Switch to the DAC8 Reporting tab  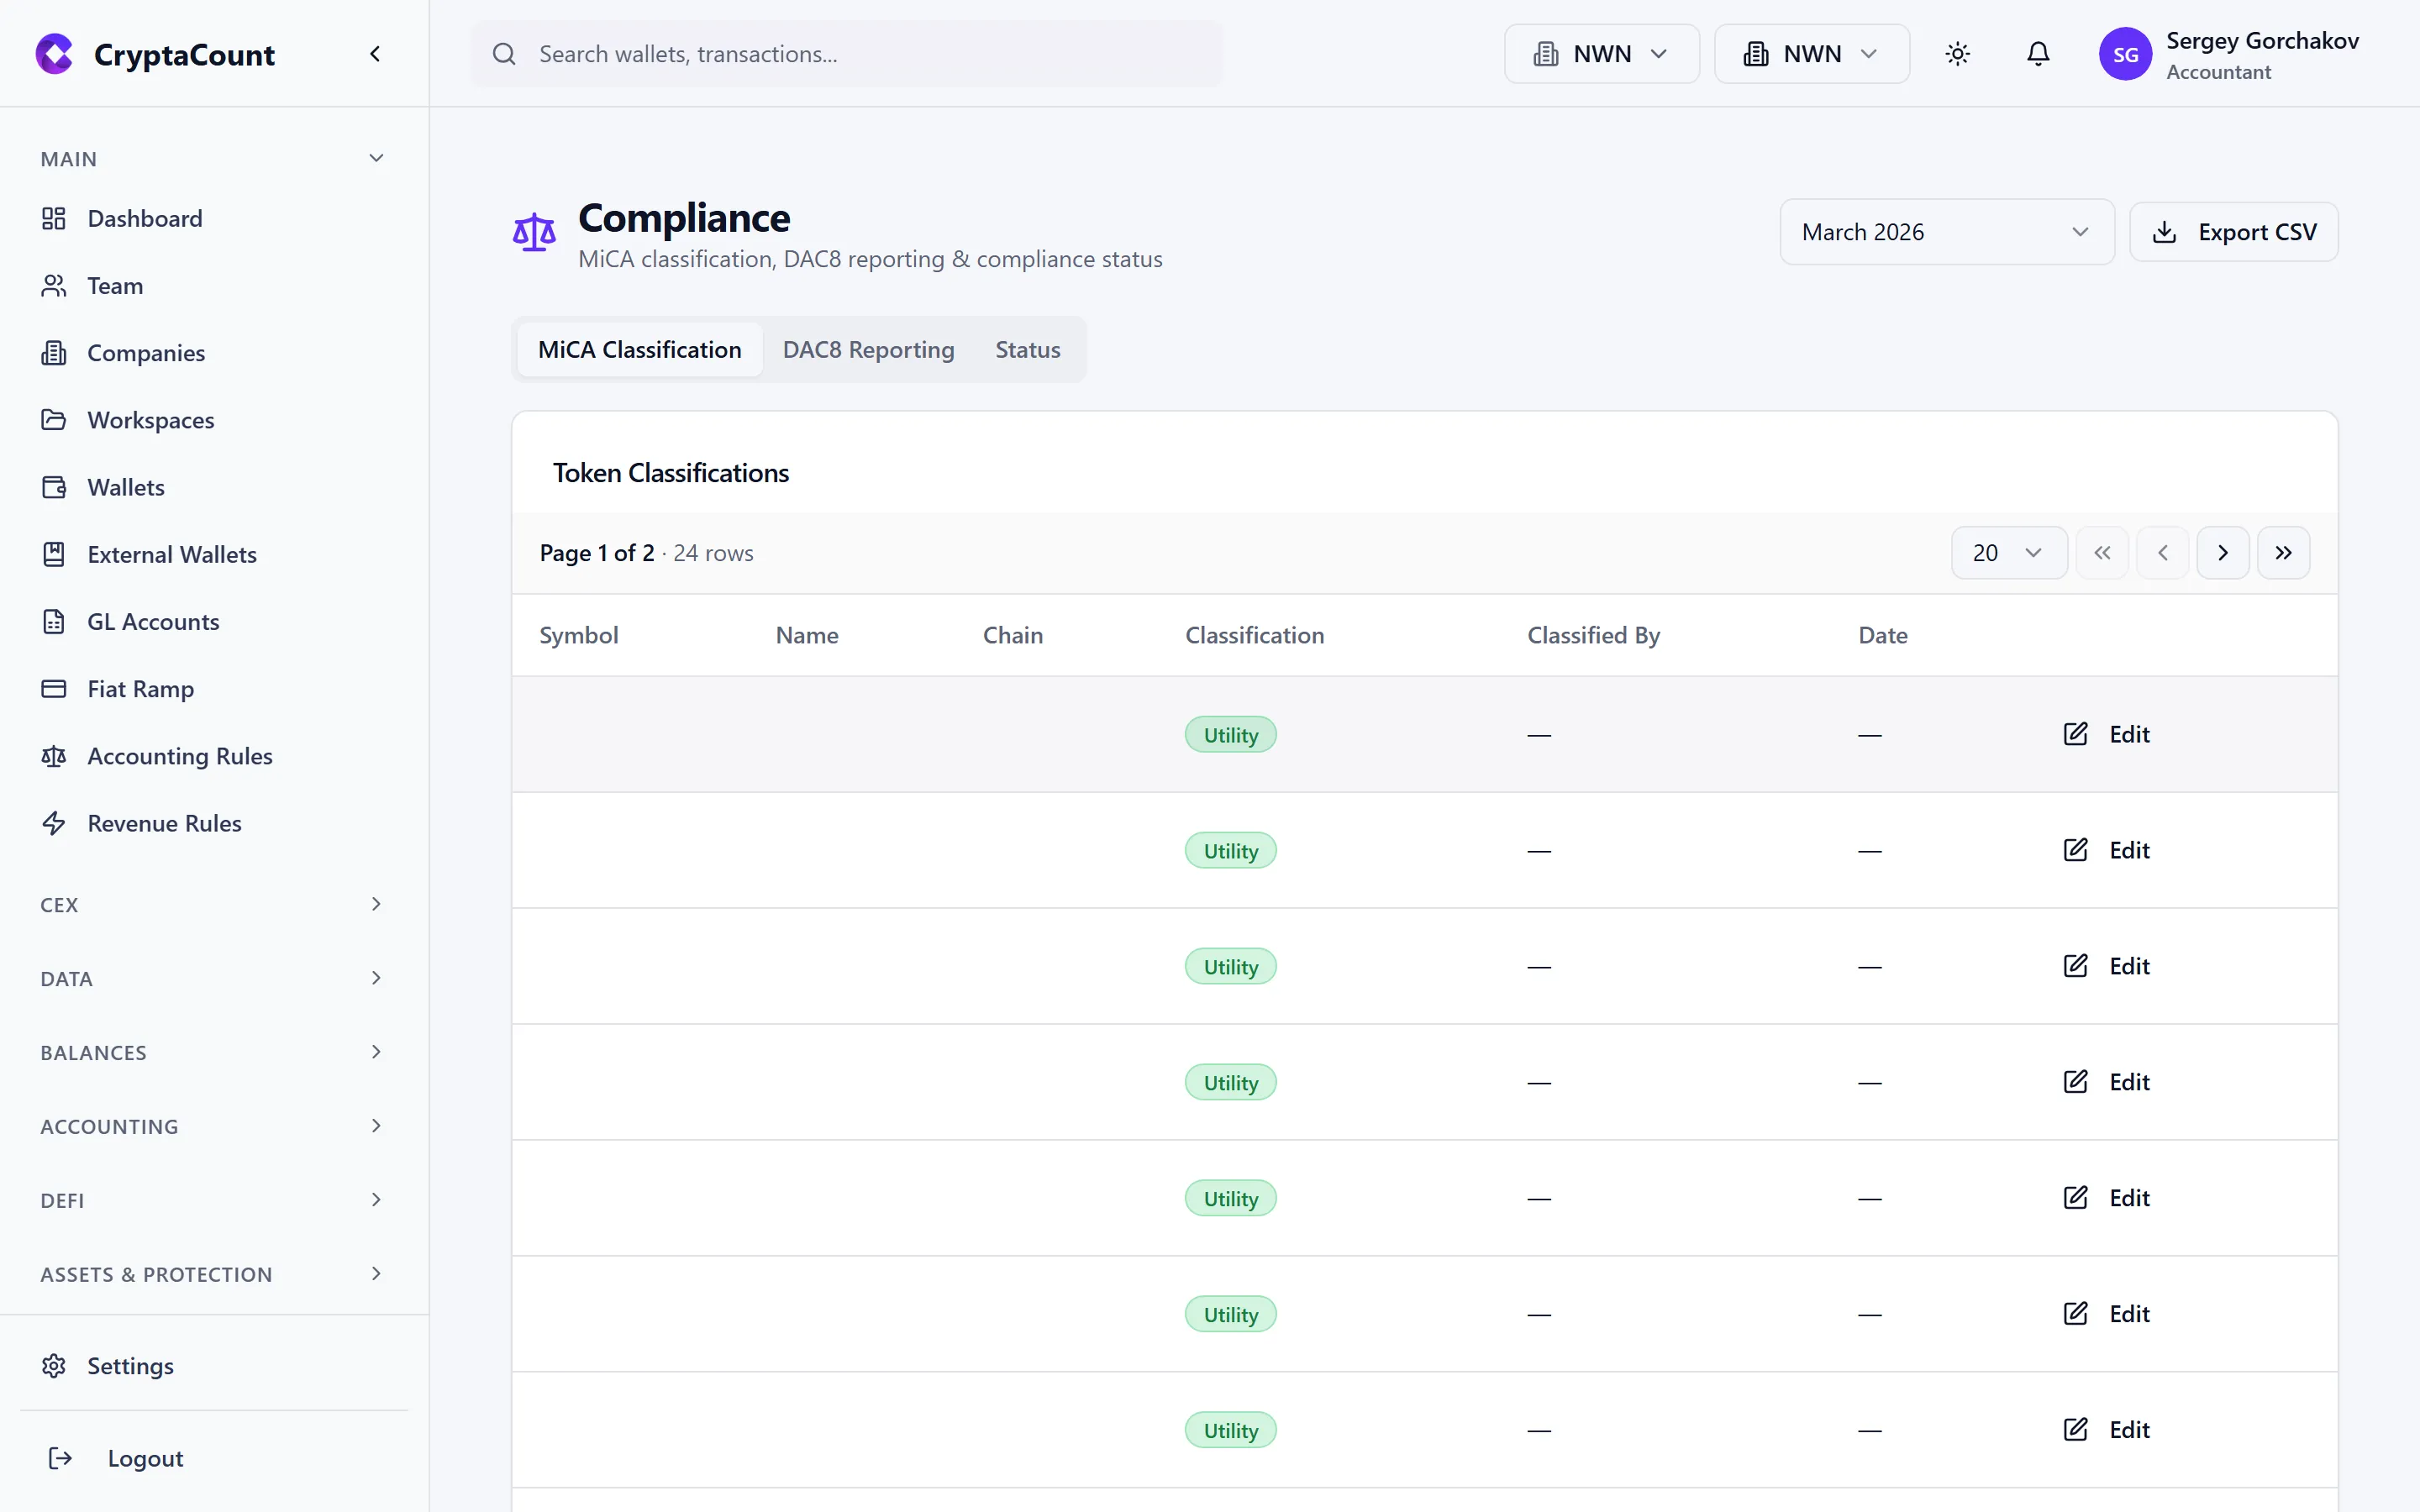[x=868, y=349]
